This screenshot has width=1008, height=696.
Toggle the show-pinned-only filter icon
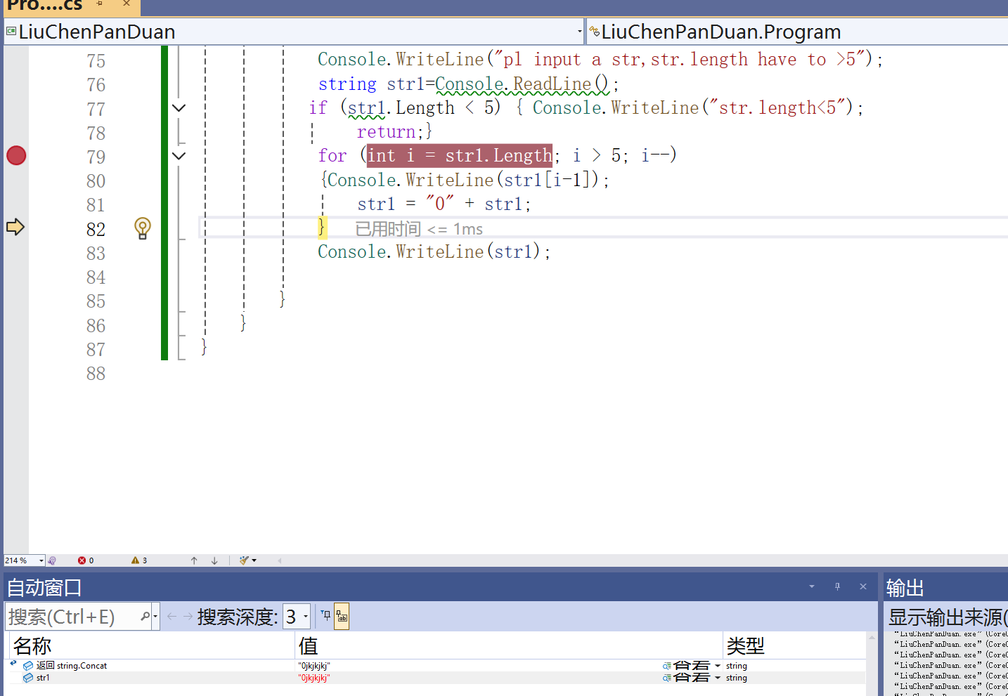pyautogui.click(x=325, y=616)
